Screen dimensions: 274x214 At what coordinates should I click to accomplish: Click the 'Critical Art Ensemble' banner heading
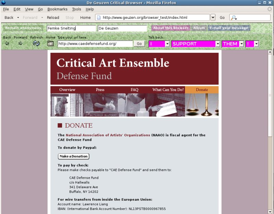click(113, 63)
